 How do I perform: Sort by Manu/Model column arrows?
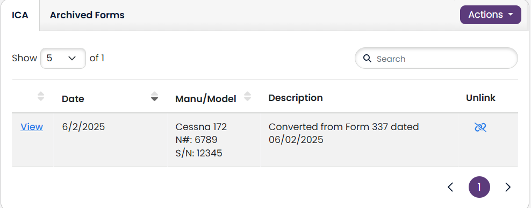pos(248,97)
